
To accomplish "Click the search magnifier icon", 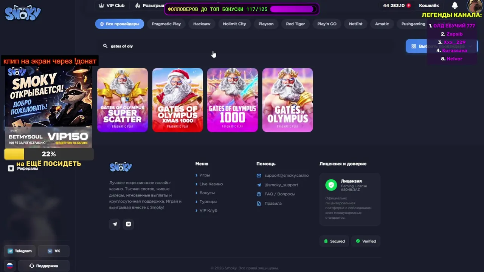I will point(105,46).
